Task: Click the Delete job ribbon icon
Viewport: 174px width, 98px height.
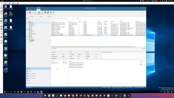Action: (x=54, y=13)
